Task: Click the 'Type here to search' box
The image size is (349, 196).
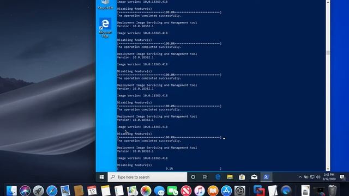Action: click(147, 177)
